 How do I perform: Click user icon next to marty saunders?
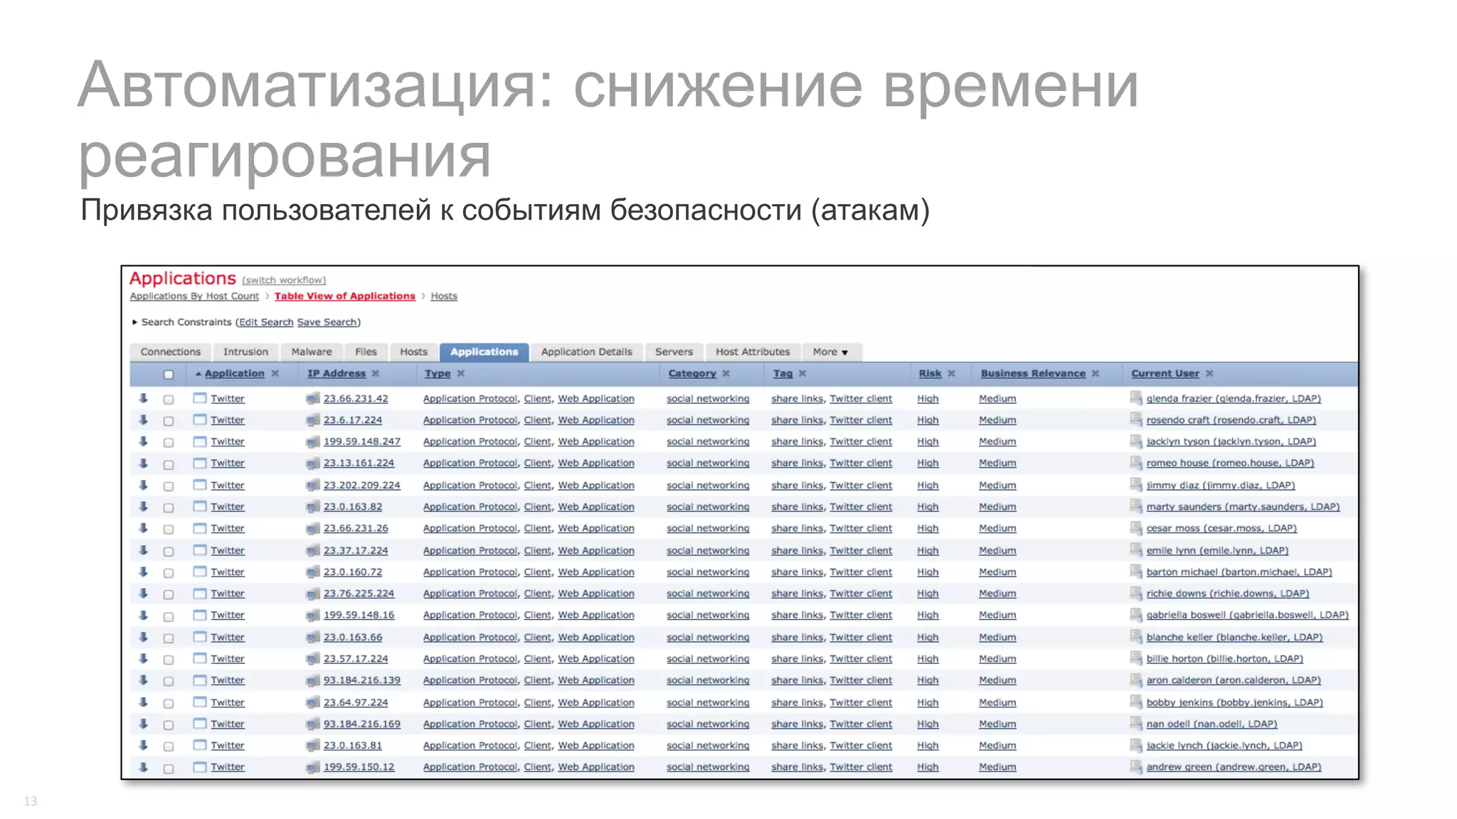1136,506
